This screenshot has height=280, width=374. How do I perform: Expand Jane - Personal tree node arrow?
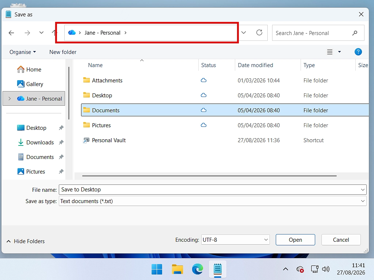pos(9,98)
